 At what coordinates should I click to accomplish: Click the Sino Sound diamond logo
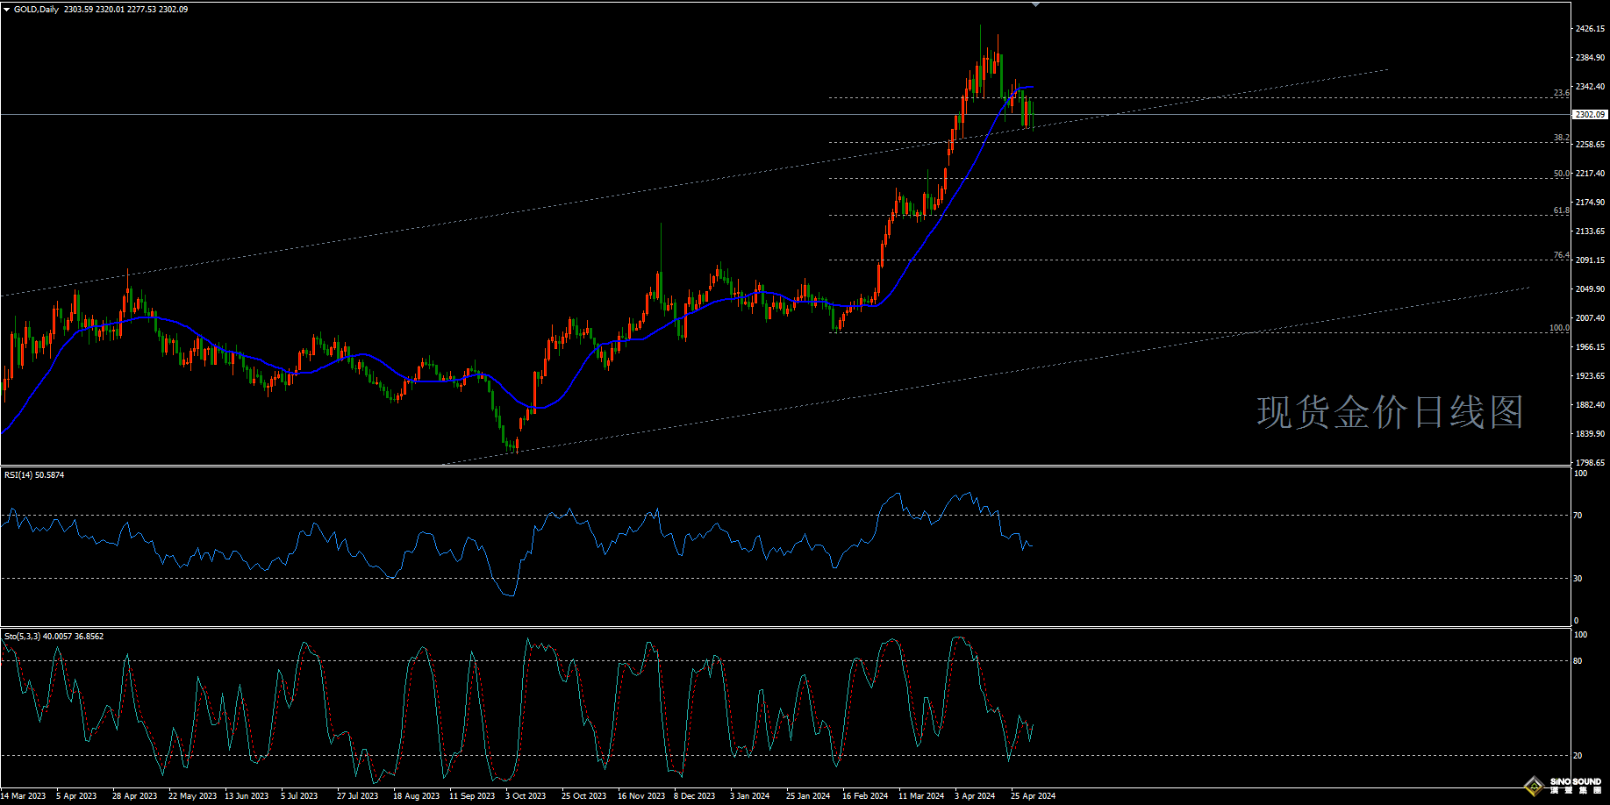coord(1534,786)
